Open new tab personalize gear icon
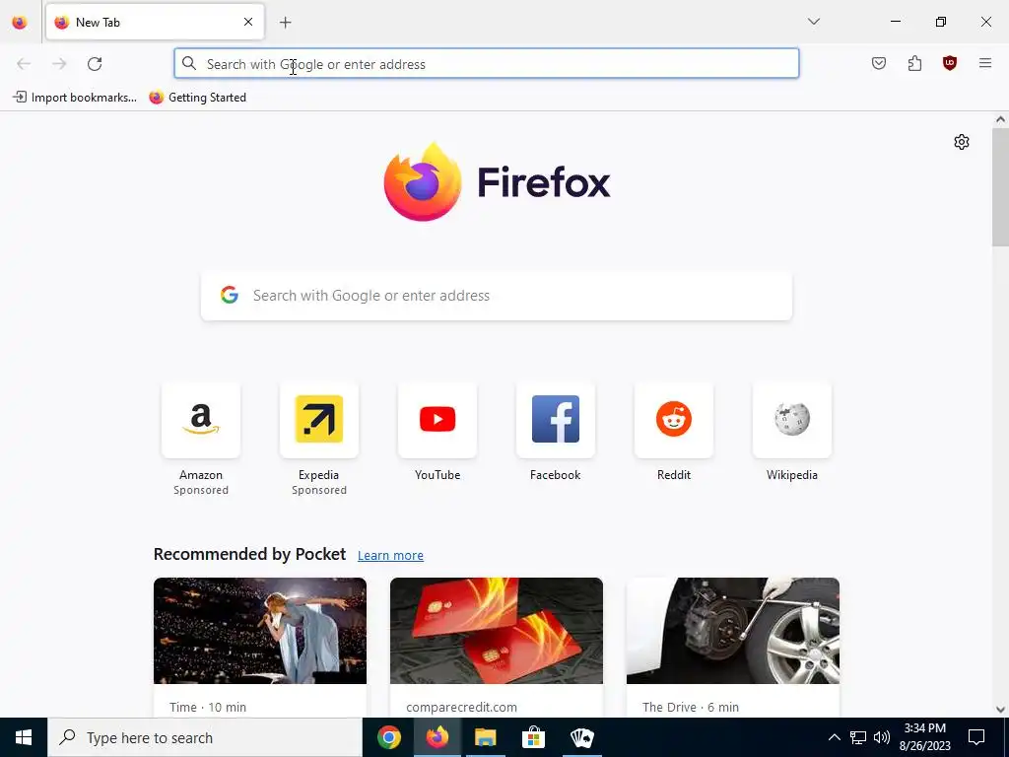This screenshot has height=757, width=1009. tap(962, 142)
